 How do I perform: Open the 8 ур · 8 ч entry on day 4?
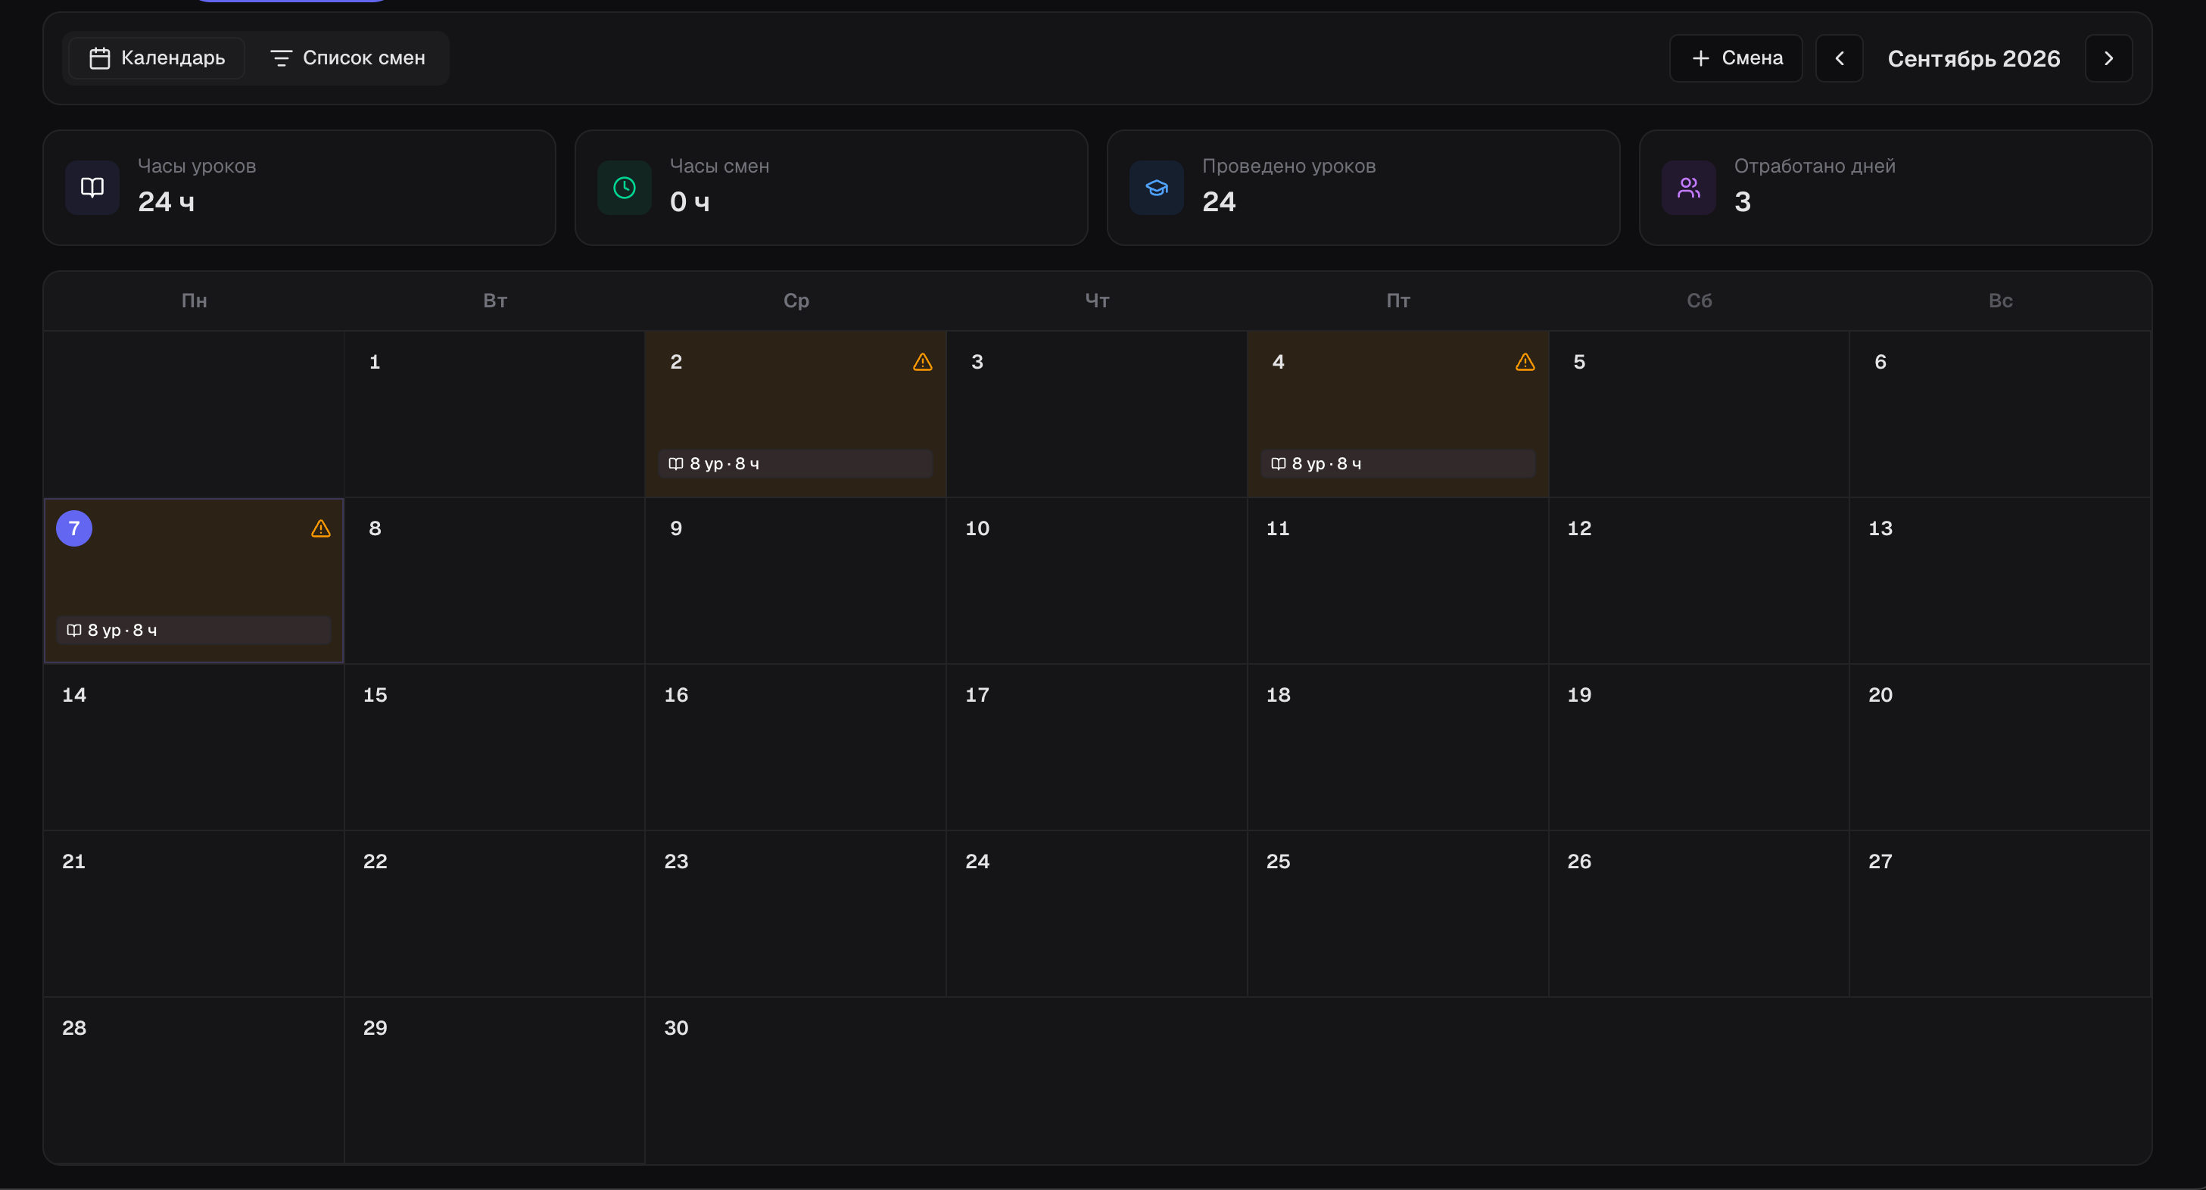(1397, 463)
